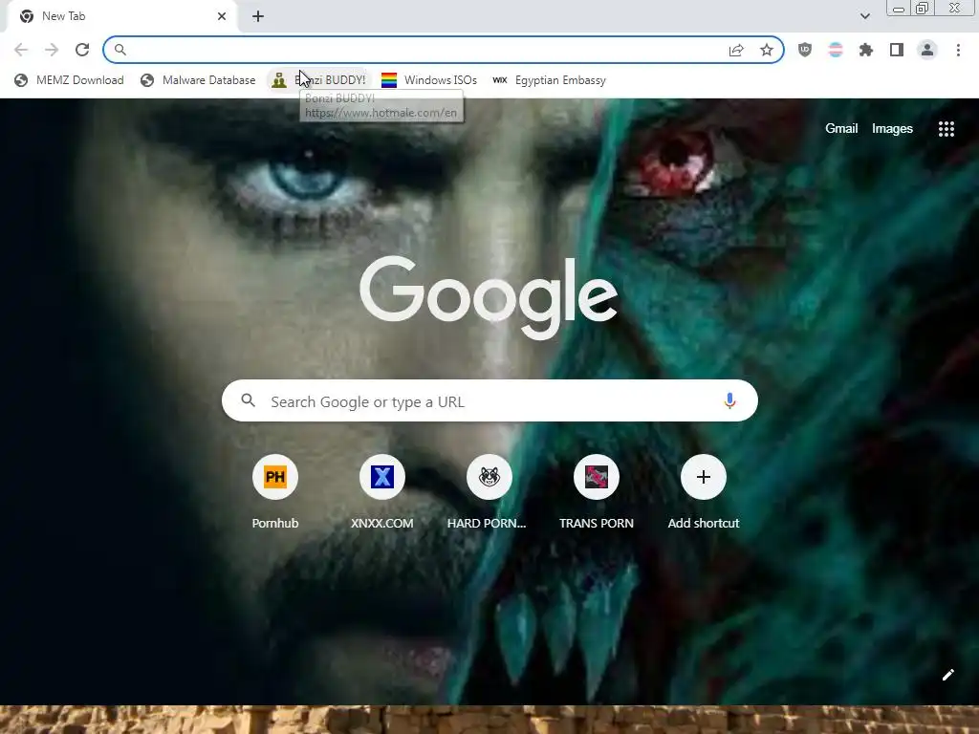This screenshot has width=979, height=734.
Task: Click the Search Google or type a URL box
Action: point(489,400)
